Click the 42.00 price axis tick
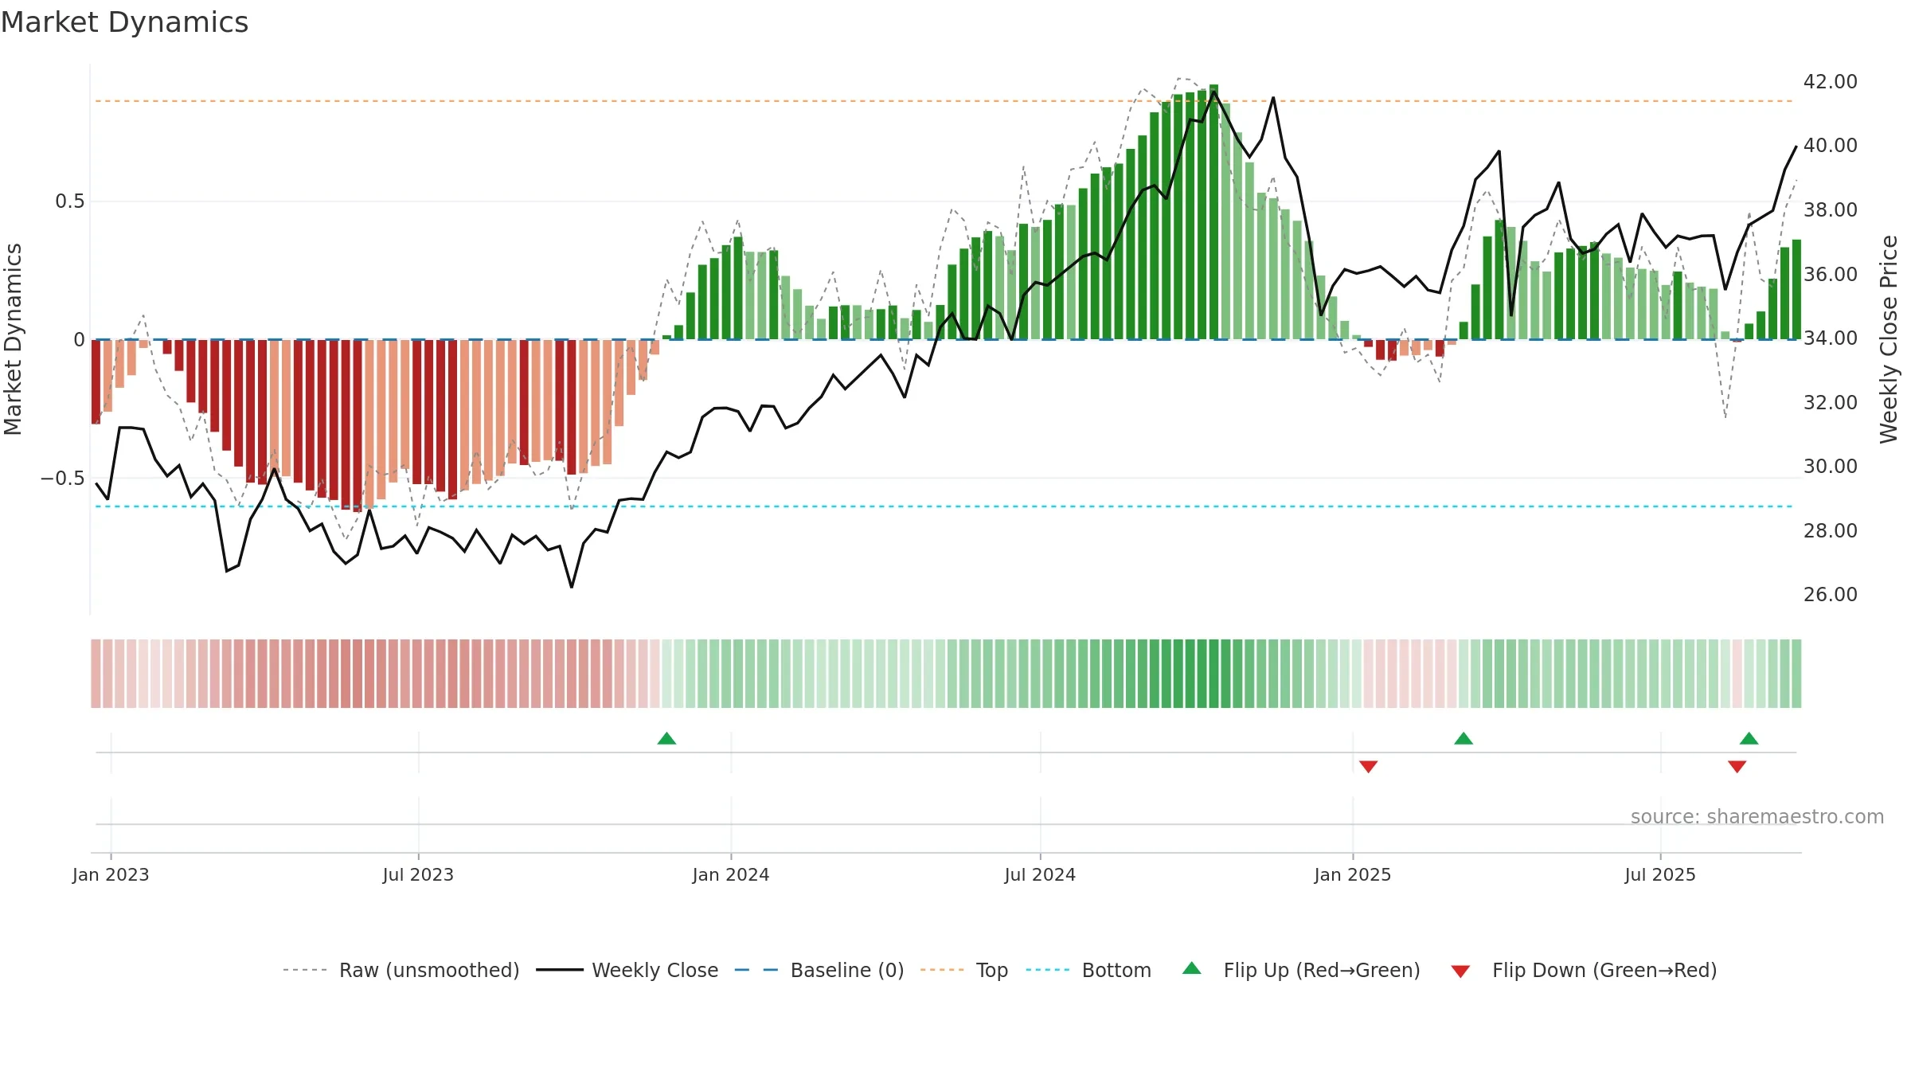 coord(1831,81)
